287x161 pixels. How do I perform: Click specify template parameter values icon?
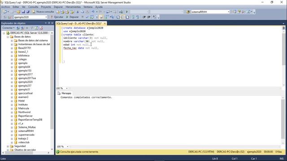pyautogui.click(x=155, y=17)
